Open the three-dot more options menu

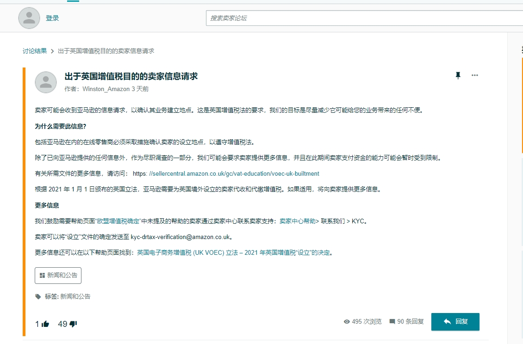474,75
